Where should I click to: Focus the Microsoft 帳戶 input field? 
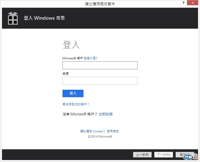tap(100, 65)
